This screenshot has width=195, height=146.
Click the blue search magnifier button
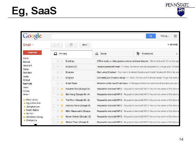click(151, 36)
